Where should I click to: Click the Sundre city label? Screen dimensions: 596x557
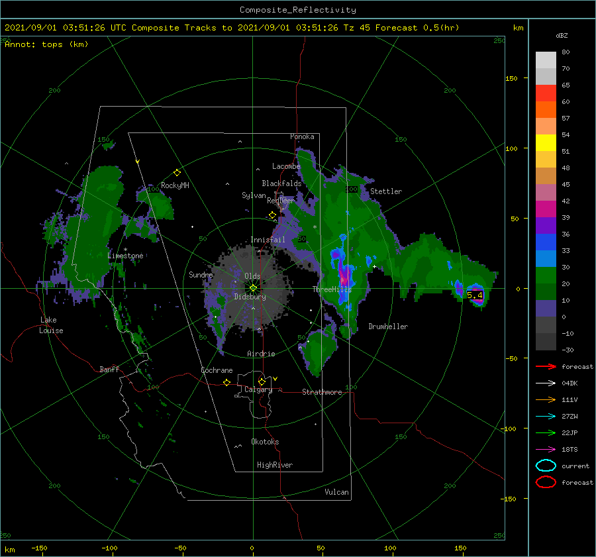[x=201, y=274]
